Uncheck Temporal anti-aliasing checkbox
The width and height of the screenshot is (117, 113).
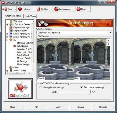coord(82,87)
